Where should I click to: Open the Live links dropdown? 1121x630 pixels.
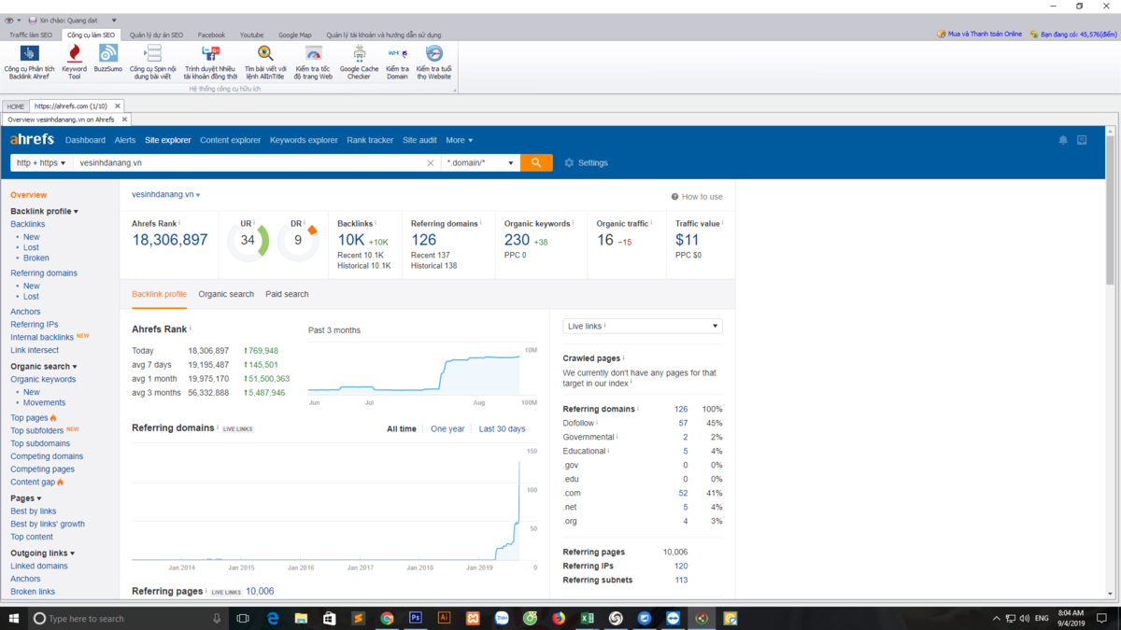point(643,326)
